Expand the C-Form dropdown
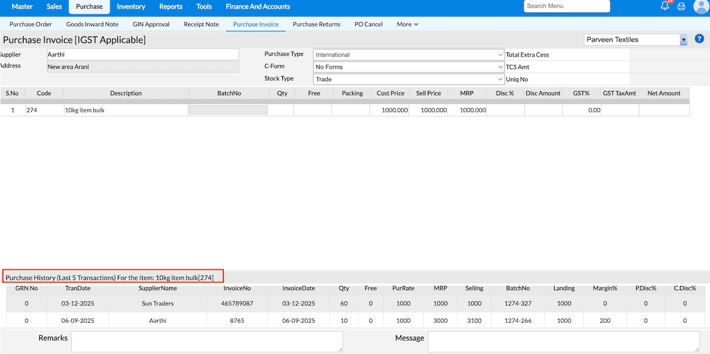The height and width of the screenshot is (354, 710). (409, 67)
